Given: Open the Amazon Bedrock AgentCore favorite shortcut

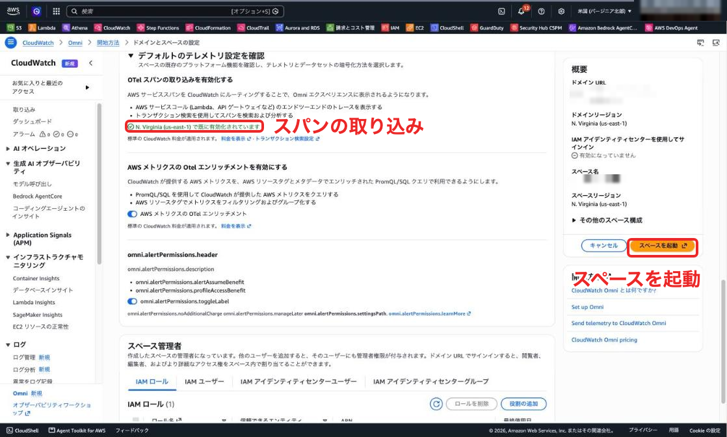Looking at the screenshot, I should coord(603,28).
